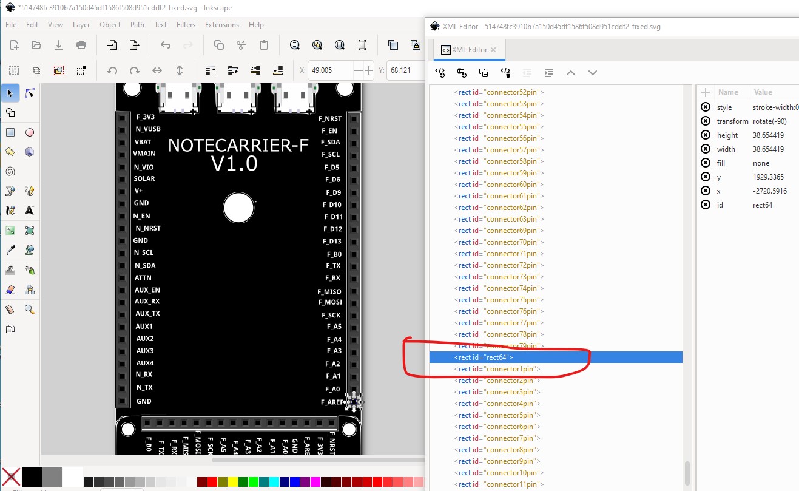
Task: Close the XML Editor tab
Action: (493, 50)
